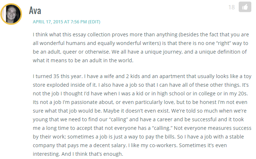This screenshot has height=159, width=256.
Task: Click the commenter name Ava
Action: 35,10
